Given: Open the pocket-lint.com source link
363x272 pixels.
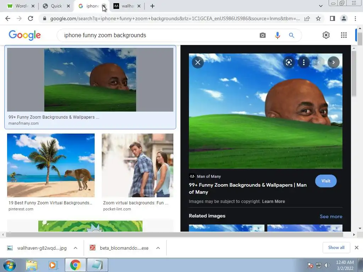Looking at the screenshot, I should (117, 209).
